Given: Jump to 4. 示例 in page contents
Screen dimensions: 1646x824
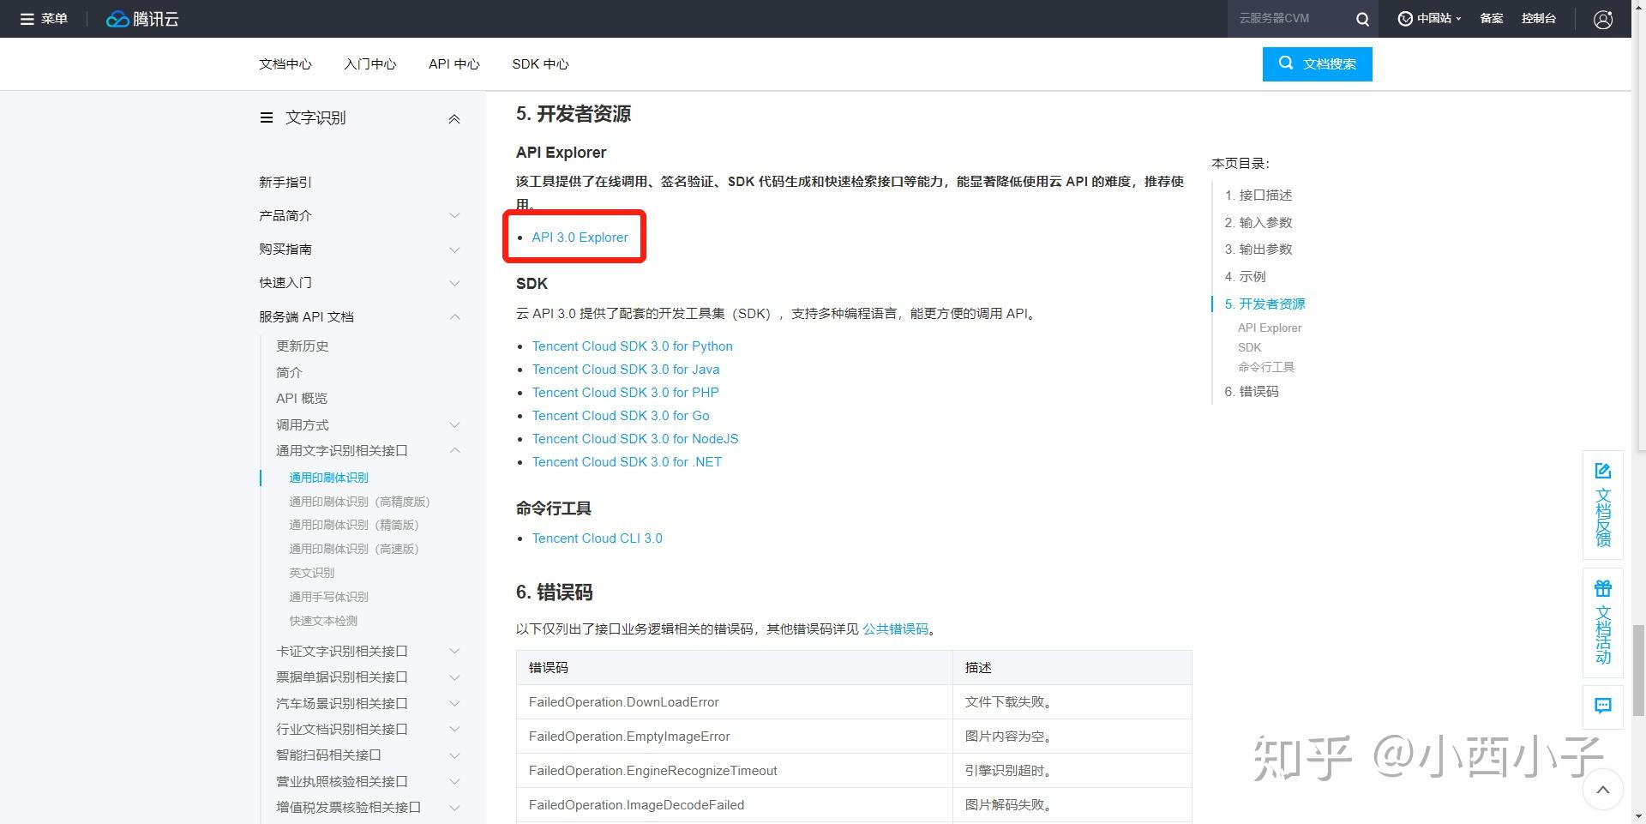Looking at the screenshot, I should pos(1245,277).
